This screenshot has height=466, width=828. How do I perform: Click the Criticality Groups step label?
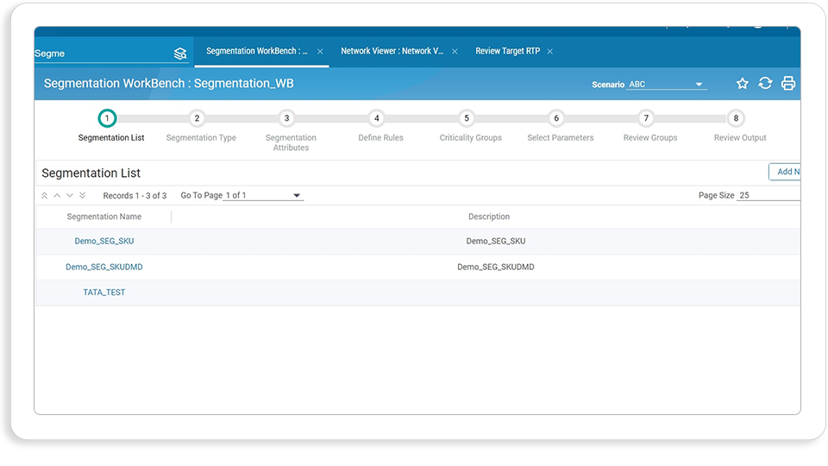click(x=471, y=138)
